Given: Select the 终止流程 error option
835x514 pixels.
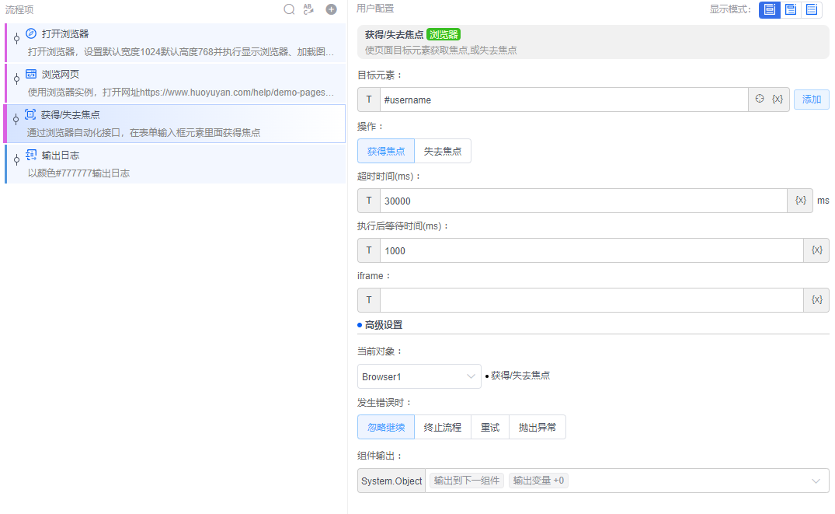Looking at the screenshot, I should 441,426.
